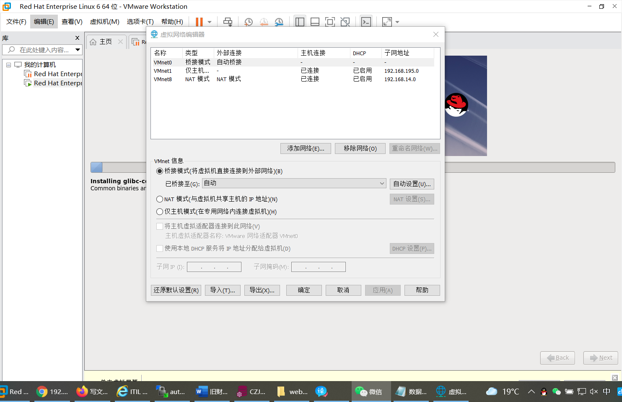This screenshot has width=622, height=402.
Task: Close the 主页 tab
Action: (120, 41)
